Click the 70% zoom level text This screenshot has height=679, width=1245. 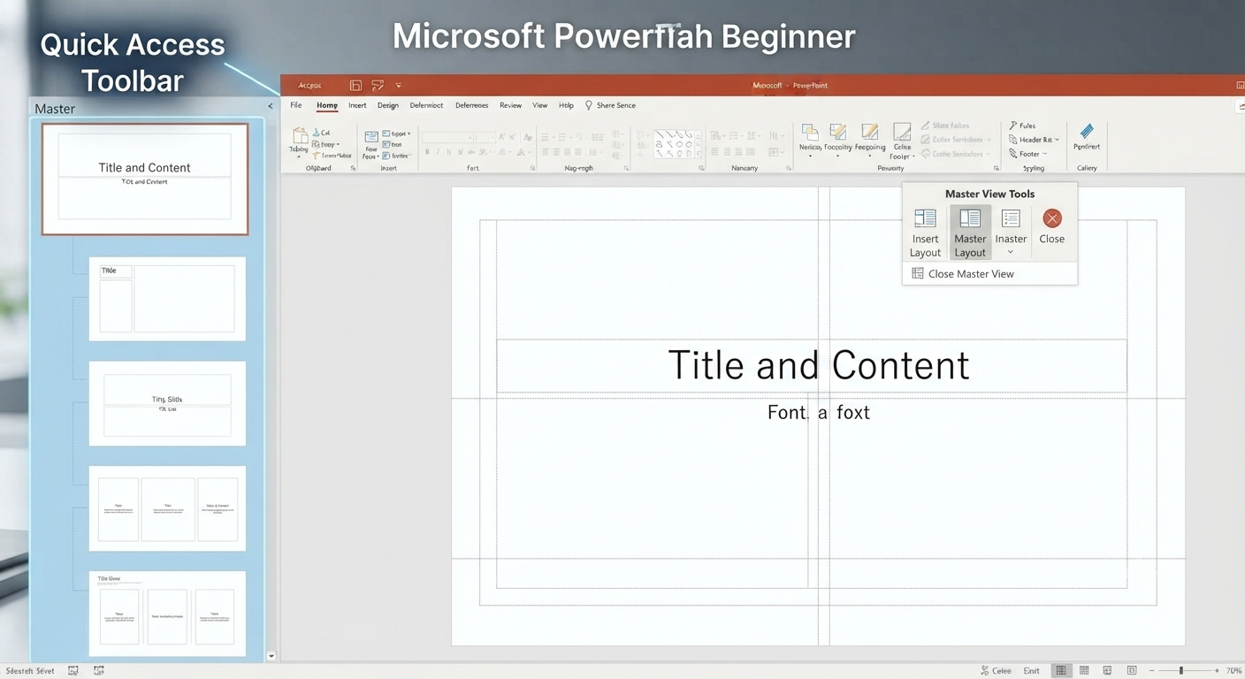1234,671
